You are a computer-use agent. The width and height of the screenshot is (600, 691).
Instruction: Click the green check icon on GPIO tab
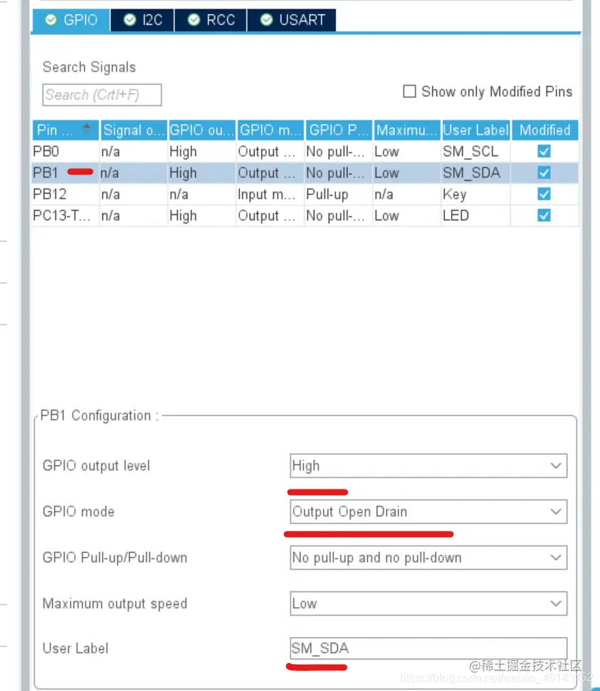[51, 20]
